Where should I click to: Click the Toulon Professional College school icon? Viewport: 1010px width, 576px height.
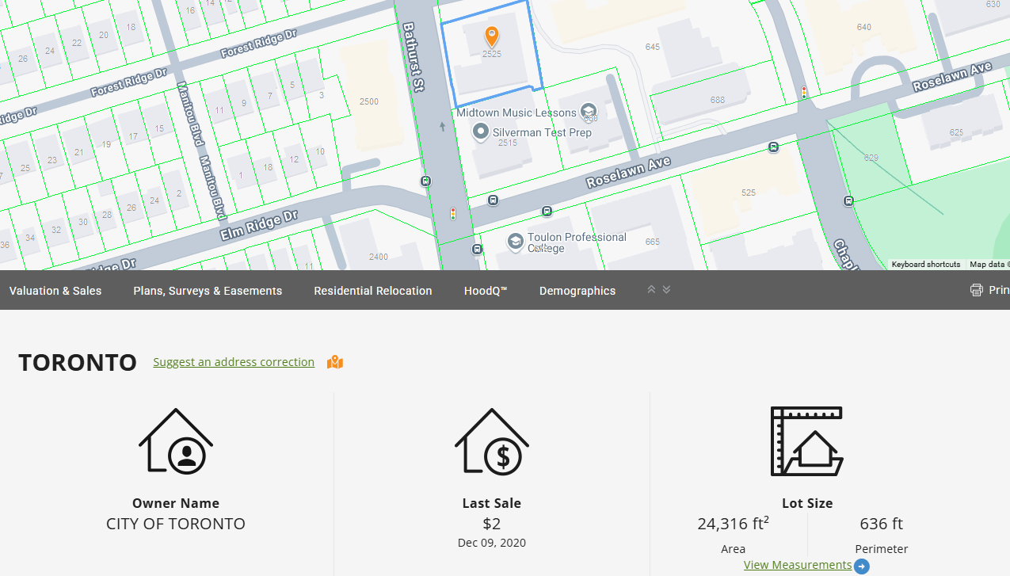click(x=516, y=241)
